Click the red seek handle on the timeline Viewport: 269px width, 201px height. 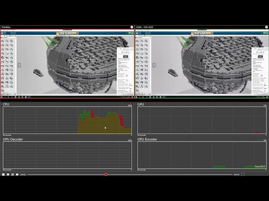pos(106,174)
